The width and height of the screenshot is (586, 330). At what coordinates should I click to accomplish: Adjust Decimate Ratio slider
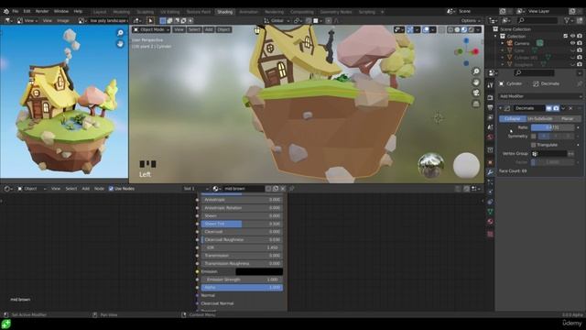point(552,127)
